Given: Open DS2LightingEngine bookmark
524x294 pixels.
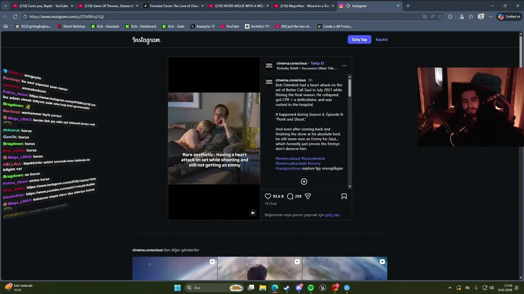Looking at the screenshot, I should 33,27.
